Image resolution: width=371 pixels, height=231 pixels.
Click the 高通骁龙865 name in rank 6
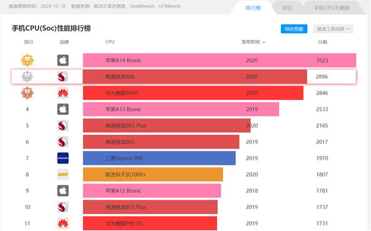point(120,142)
